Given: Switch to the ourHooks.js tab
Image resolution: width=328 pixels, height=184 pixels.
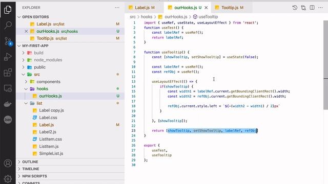Looking at the screenshot, I should [188, 8].
